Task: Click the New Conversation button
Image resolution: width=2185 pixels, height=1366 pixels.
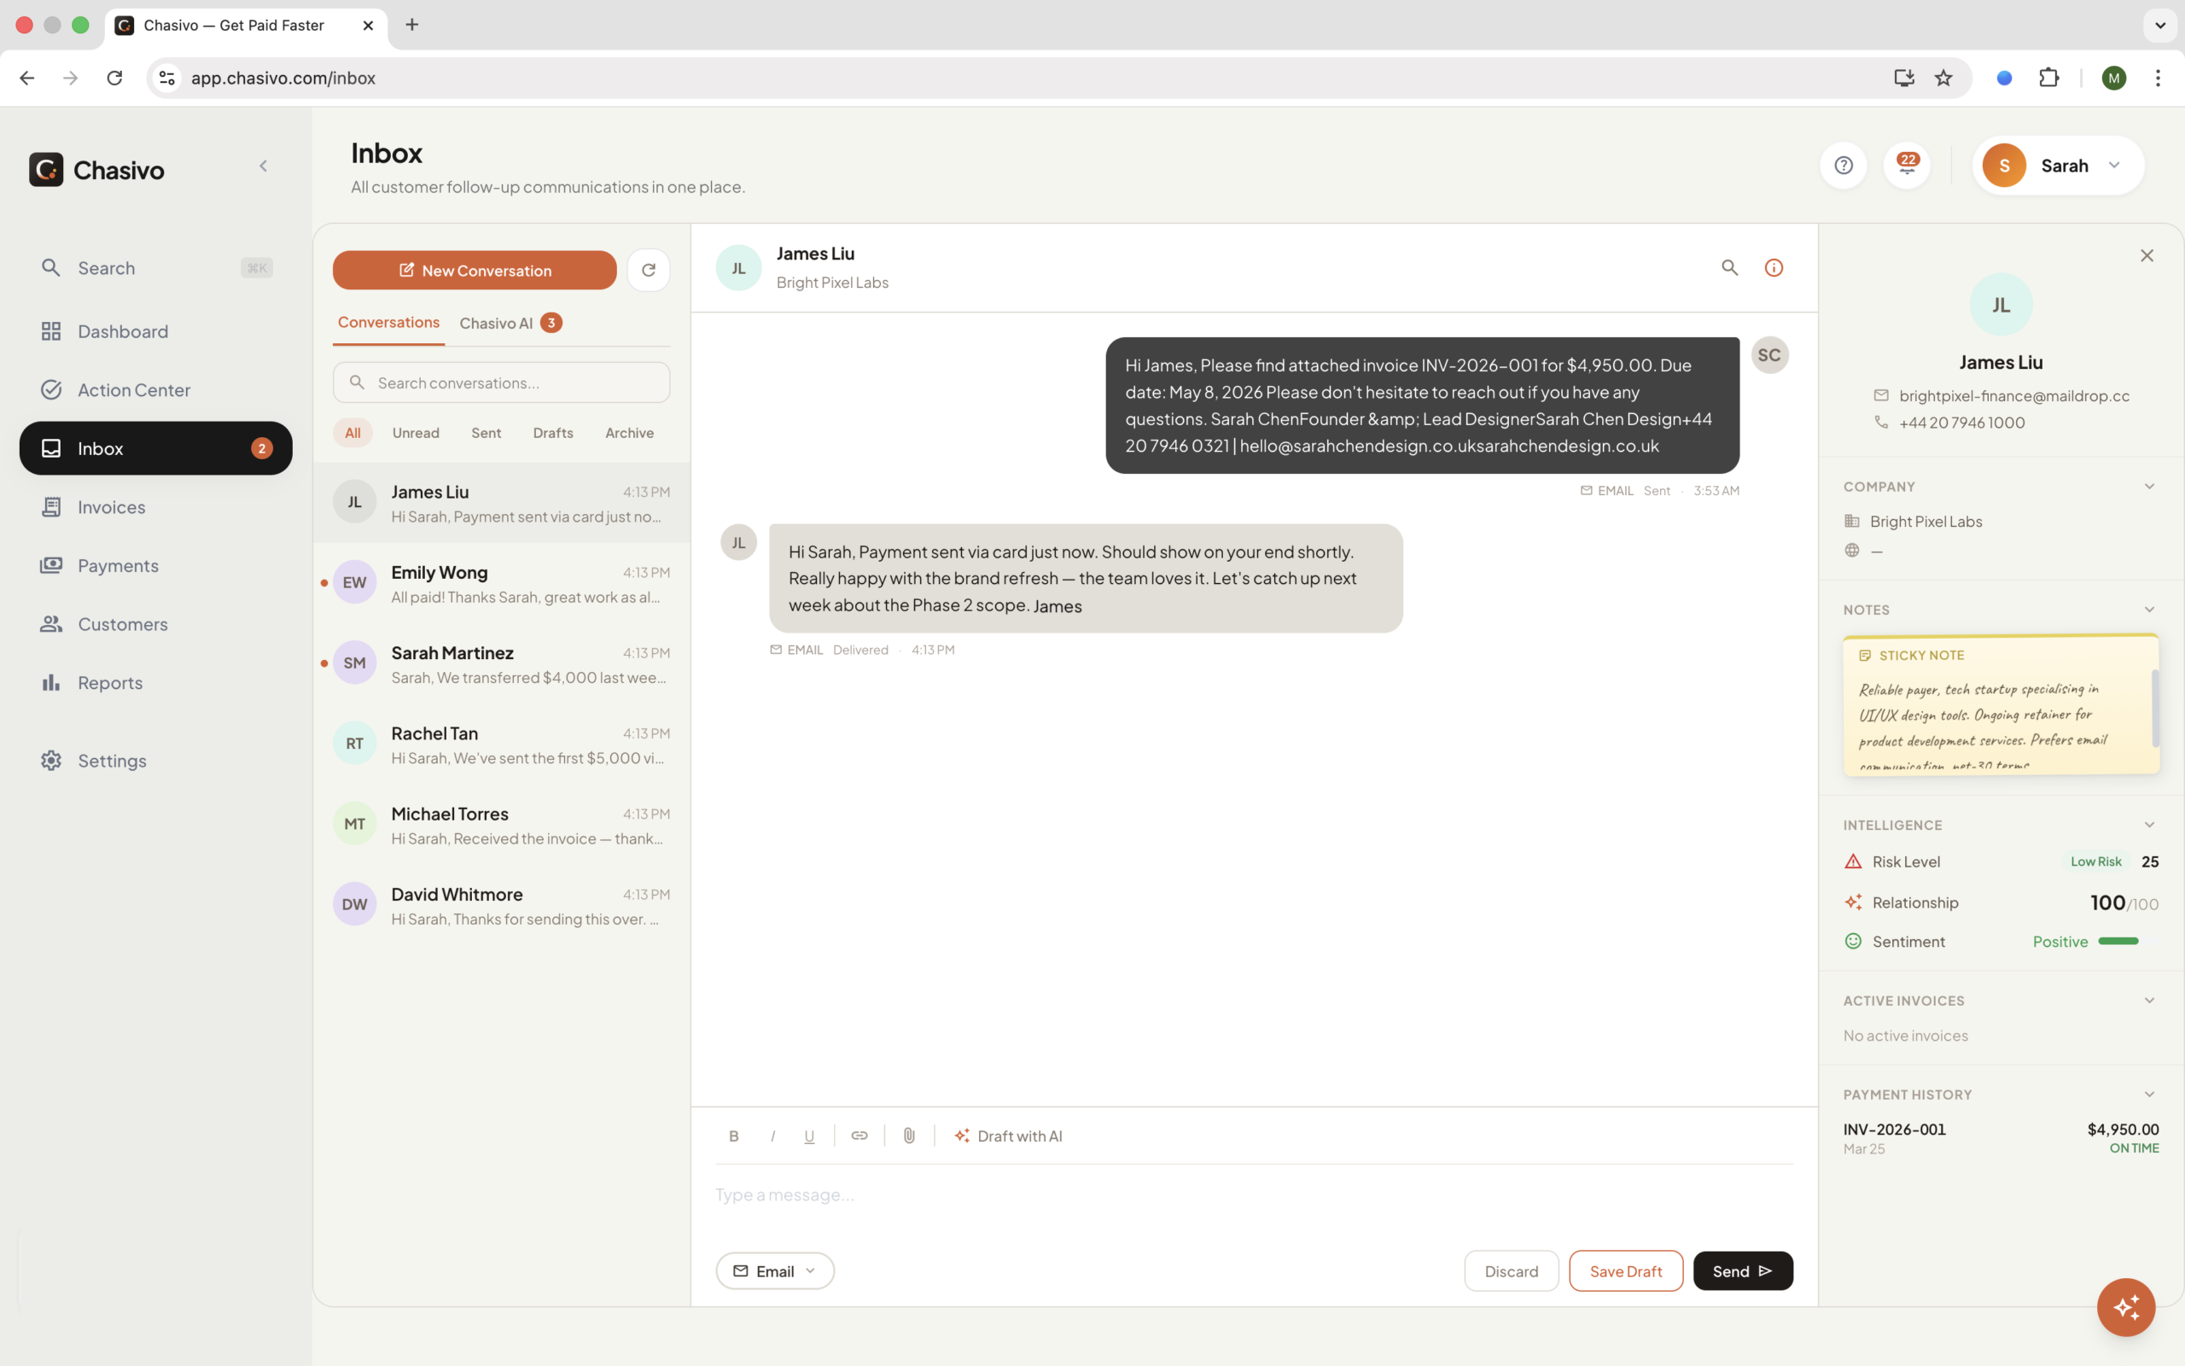Action: [474, 270]
